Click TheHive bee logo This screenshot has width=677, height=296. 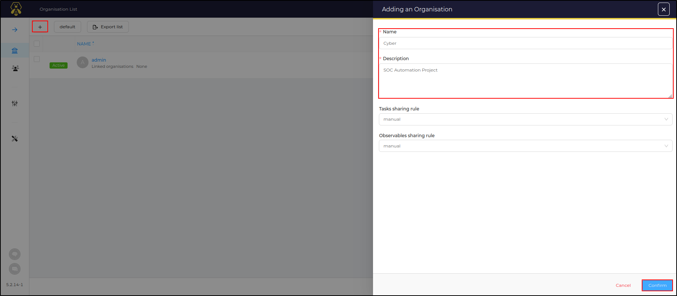point(16,9)
